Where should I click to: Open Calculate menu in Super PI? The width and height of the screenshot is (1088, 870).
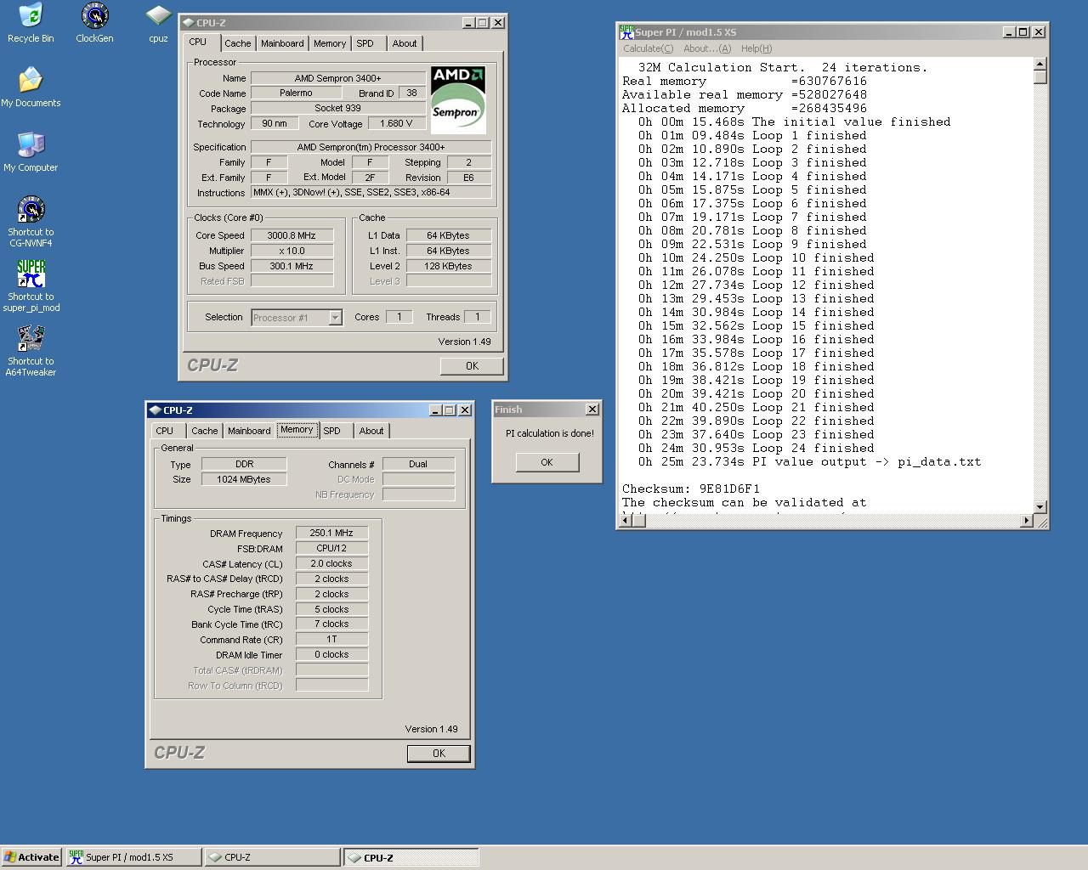pyautogui.click(x=648, y=48)
